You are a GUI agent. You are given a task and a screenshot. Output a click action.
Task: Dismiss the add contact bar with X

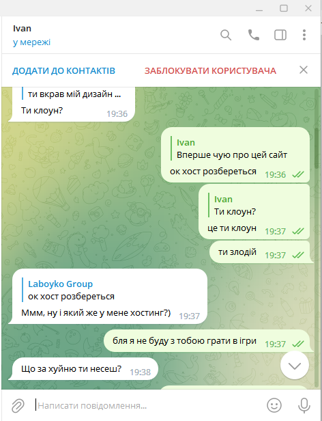[304, 70]
